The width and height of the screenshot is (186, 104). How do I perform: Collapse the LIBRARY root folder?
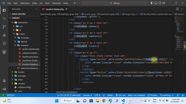(24, 18)
